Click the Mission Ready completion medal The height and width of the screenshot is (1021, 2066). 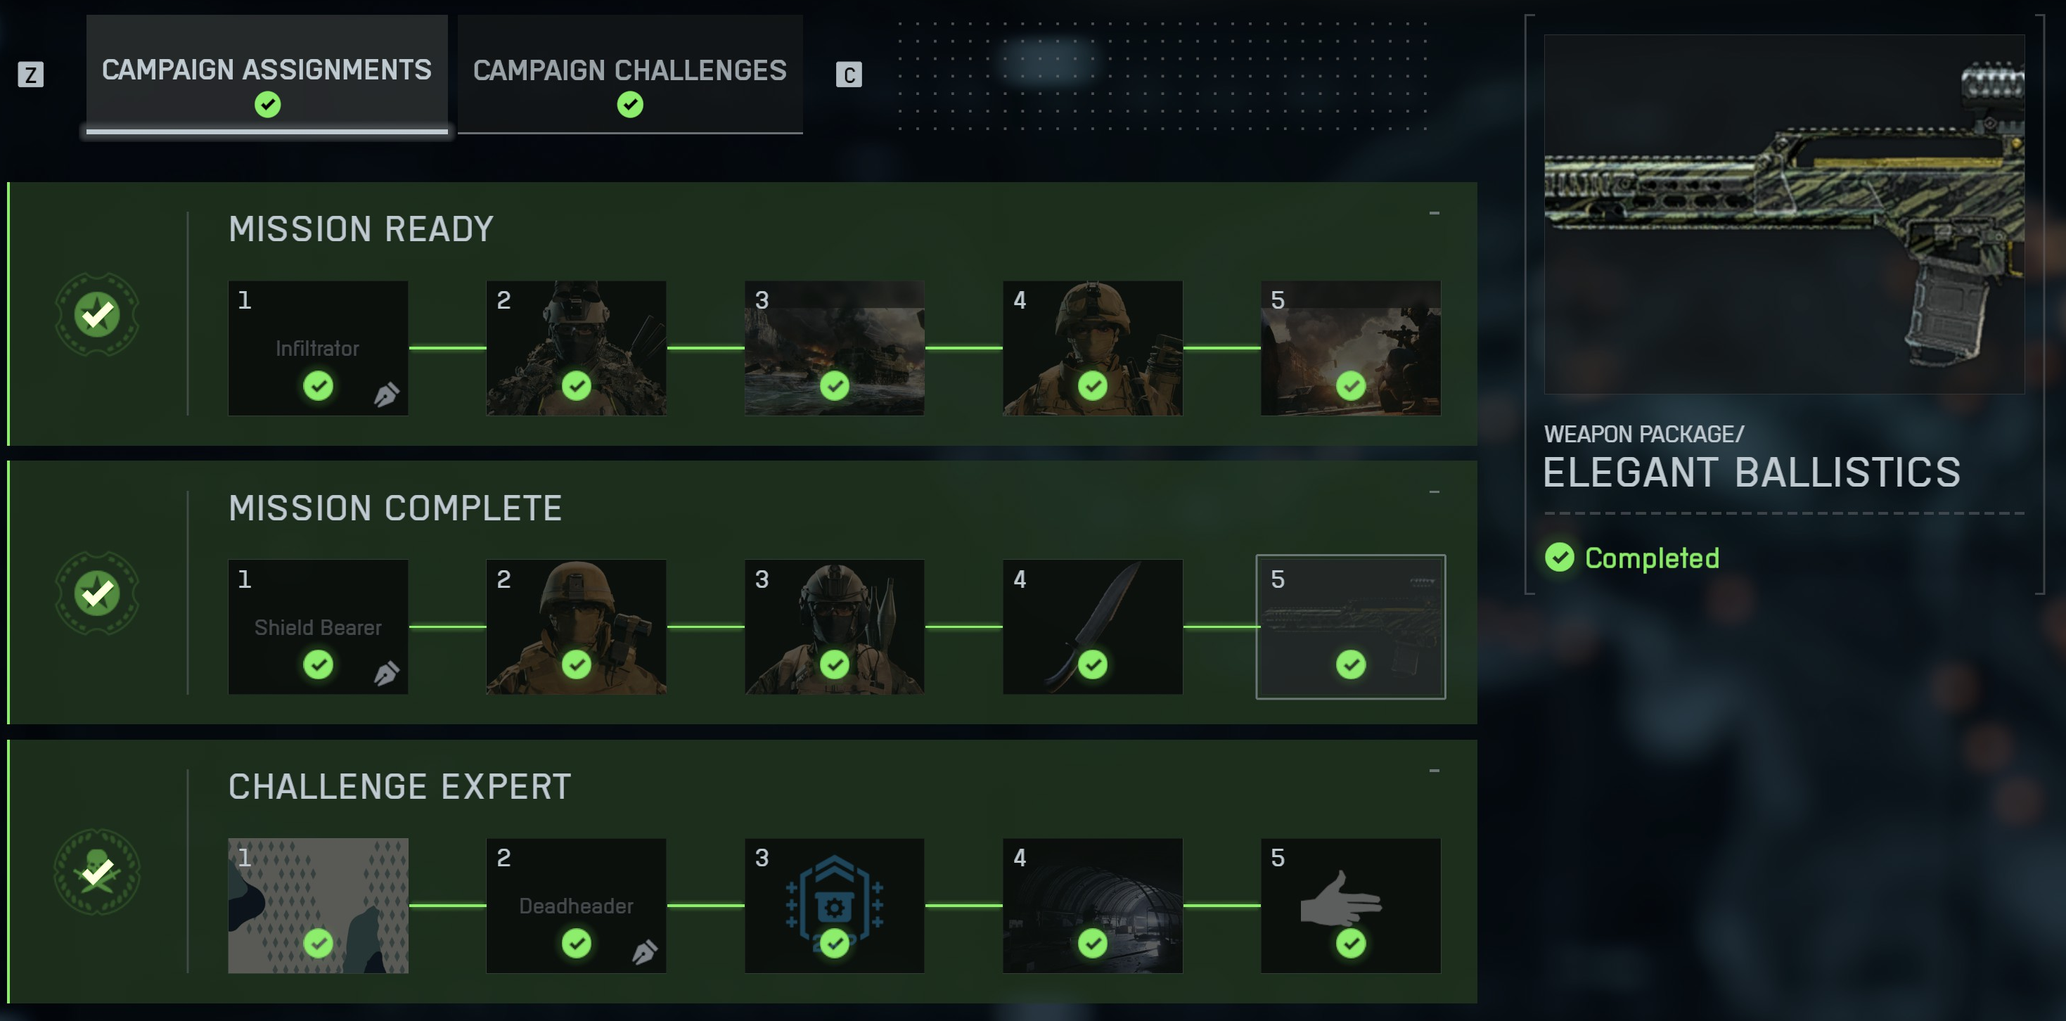point(97,314)
